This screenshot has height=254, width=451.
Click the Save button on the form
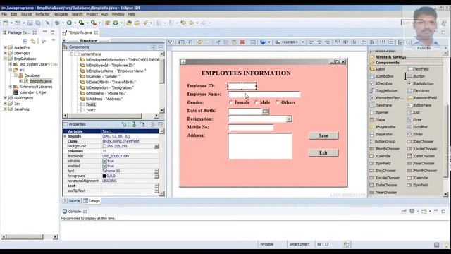click(323, 135)
